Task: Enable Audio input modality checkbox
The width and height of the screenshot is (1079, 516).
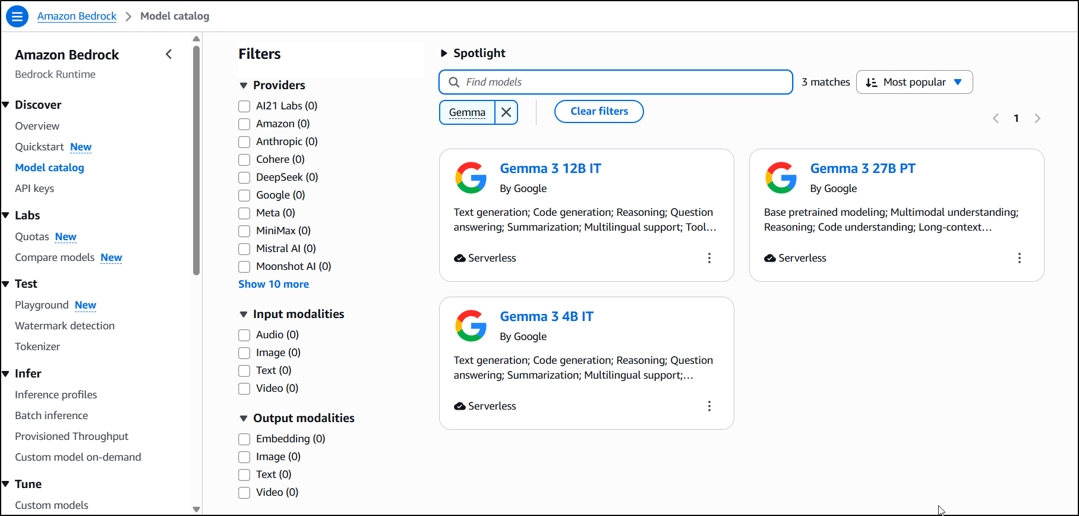Action: click(x=244, y=335)
